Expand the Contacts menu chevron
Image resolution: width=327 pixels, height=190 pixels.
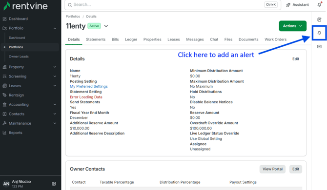55,114
